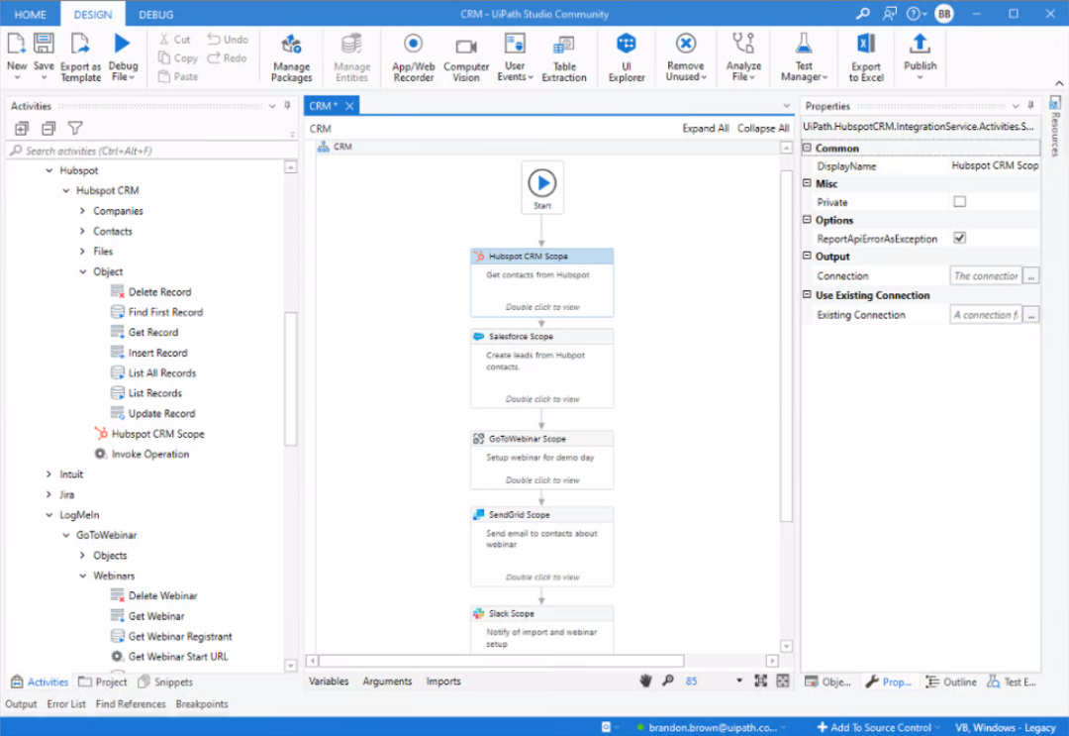Toggle the overview minimap icon

point(783,681)
